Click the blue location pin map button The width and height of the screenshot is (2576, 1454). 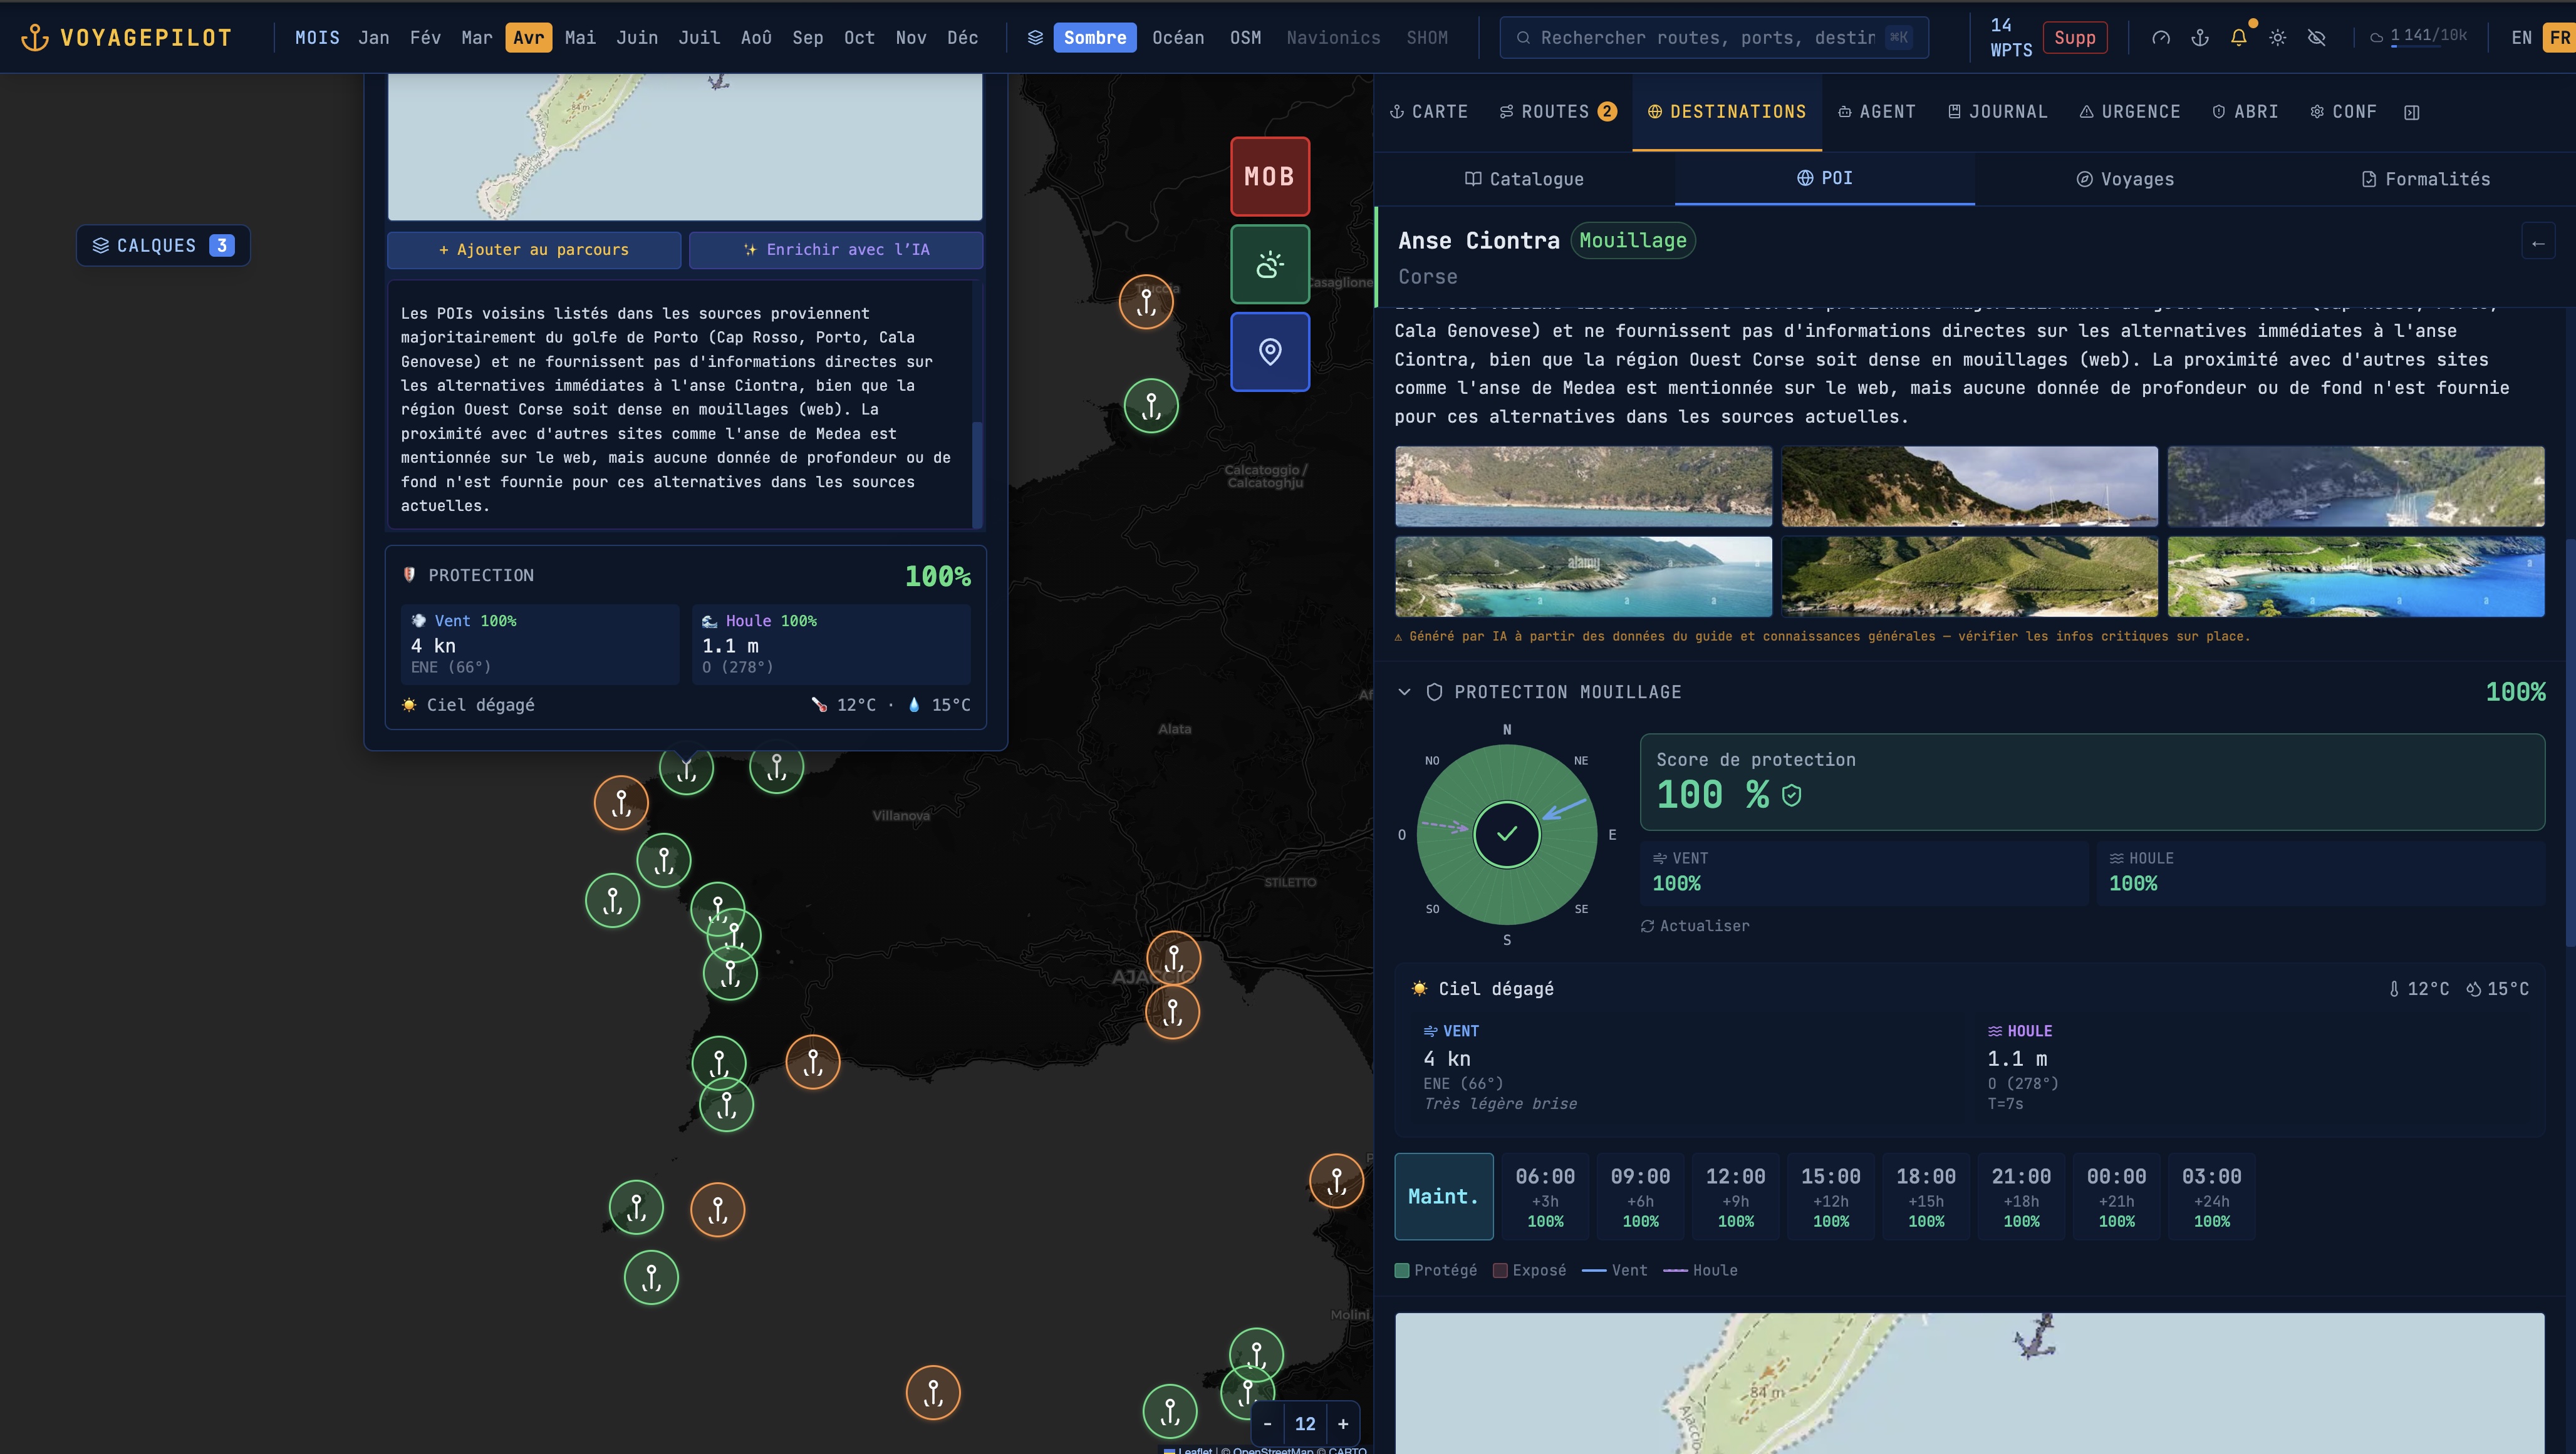[x=1269, y=352]
